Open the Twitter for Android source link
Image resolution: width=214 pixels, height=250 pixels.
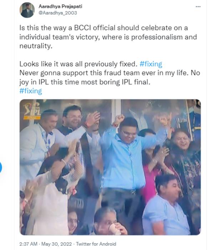[x=96, y=244]
